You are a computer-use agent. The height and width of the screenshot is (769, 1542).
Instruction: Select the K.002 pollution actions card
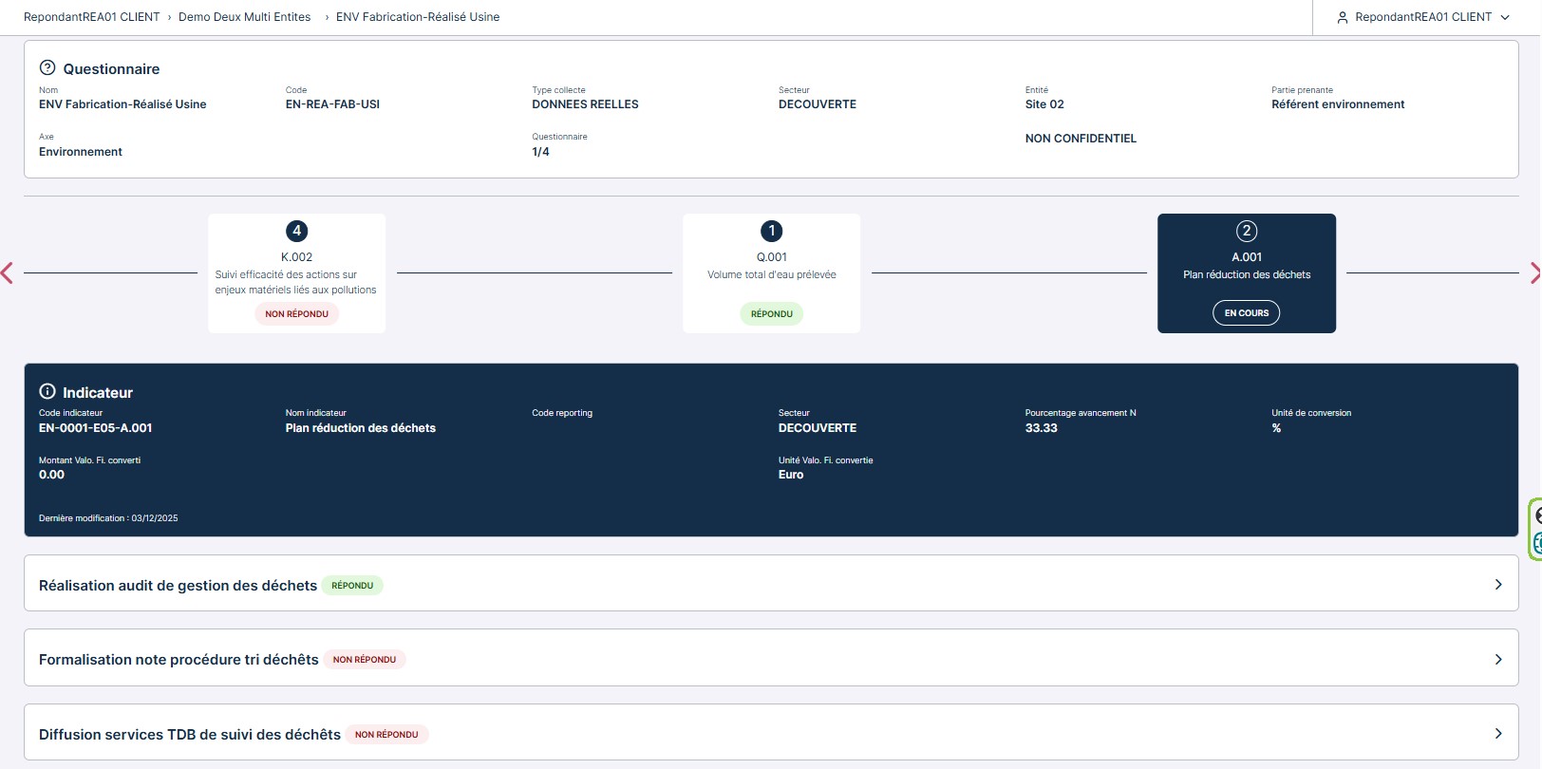(297, 273)
